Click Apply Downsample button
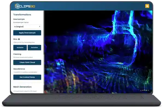 tap(27, 33)
